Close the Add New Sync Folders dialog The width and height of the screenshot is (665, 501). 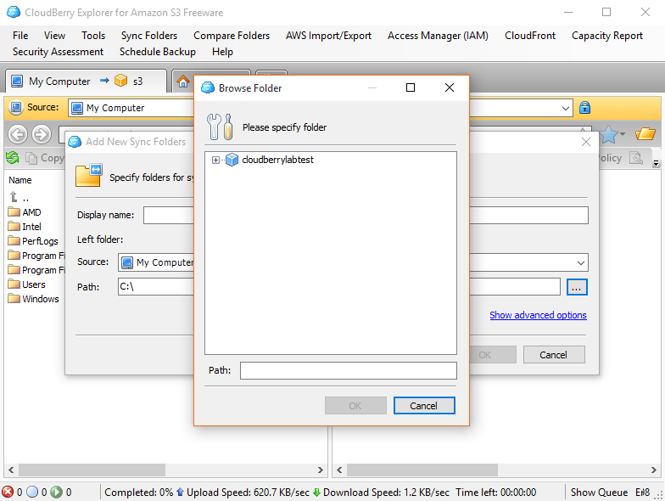pyautogui.click(x=585, y=142)
